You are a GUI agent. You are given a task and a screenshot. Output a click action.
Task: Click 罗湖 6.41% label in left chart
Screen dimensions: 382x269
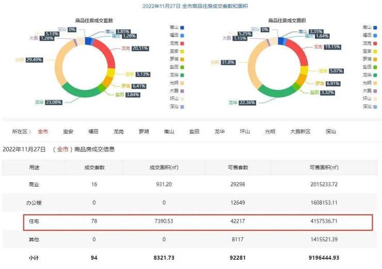pos(134,86)
